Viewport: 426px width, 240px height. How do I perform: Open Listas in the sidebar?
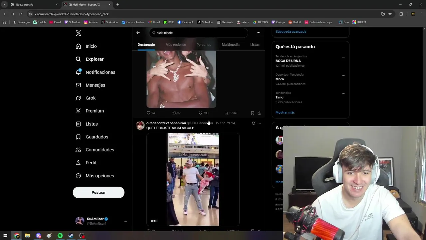coord(87,124)
